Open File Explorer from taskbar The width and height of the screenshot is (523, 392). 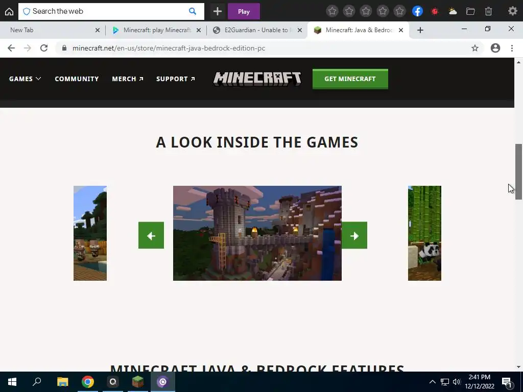62,382
